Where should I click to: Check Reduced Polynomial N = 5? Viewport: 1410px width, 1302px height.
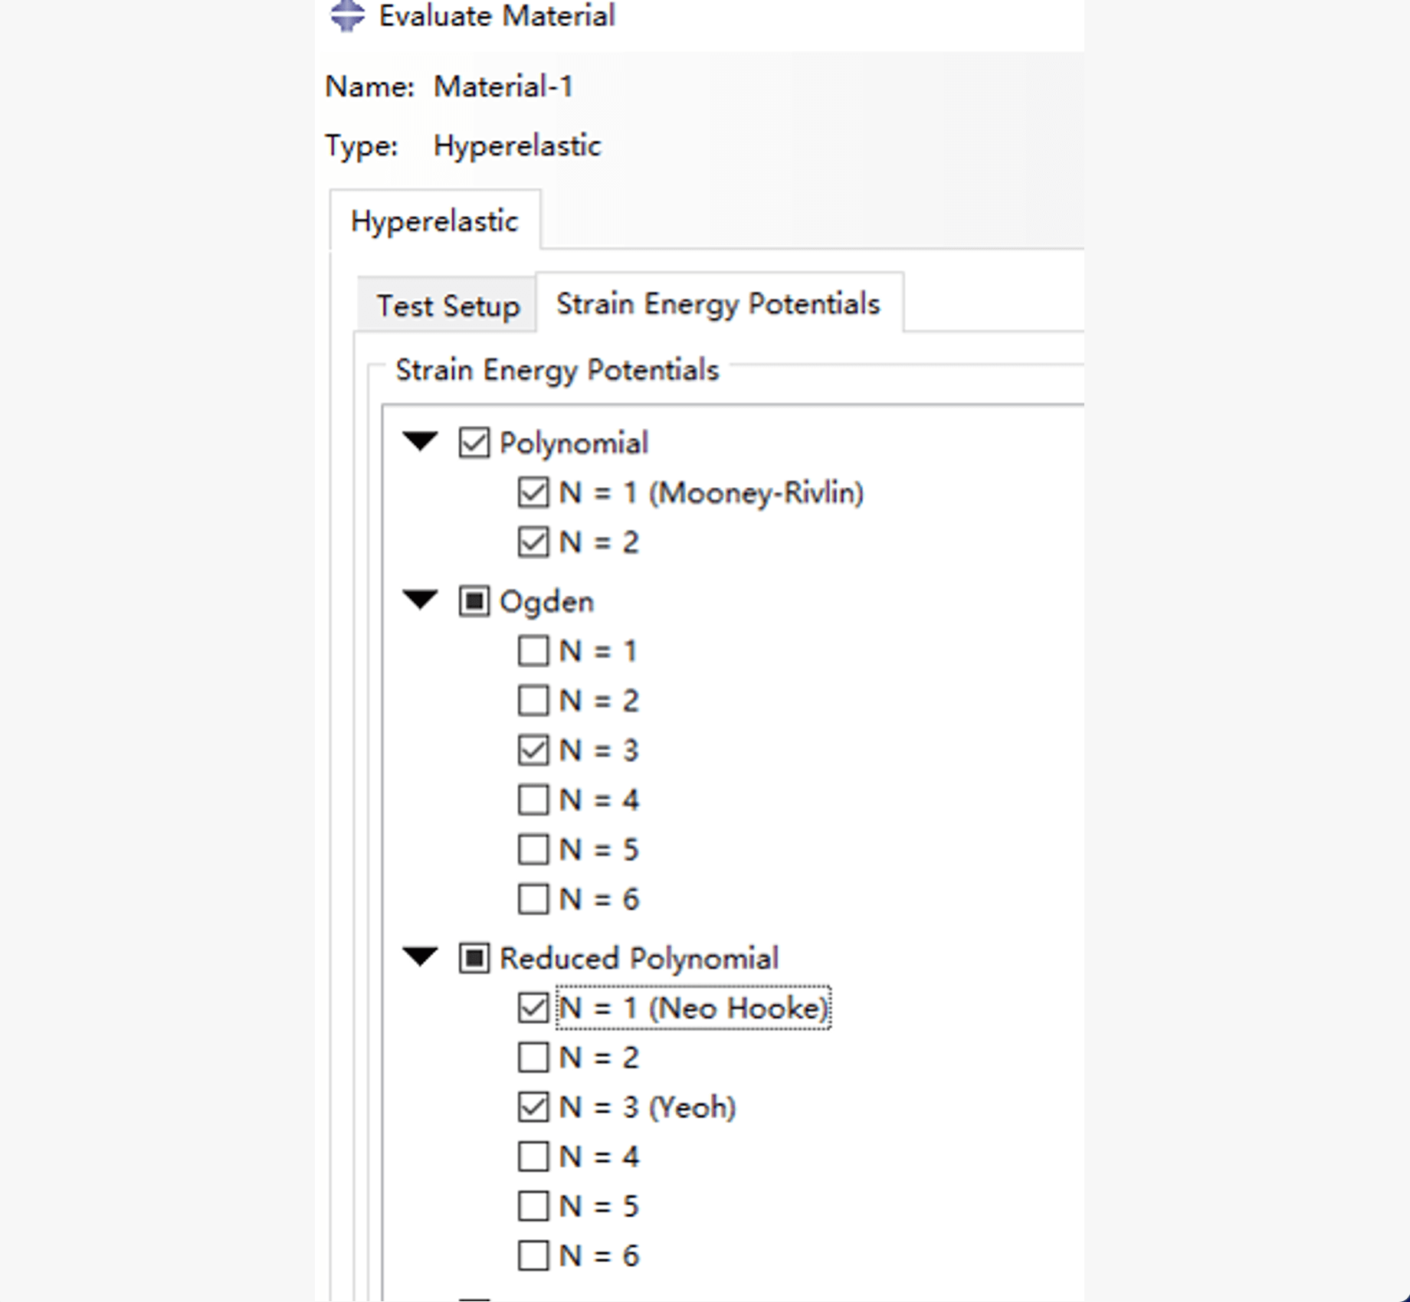(x=533, y=1206)
